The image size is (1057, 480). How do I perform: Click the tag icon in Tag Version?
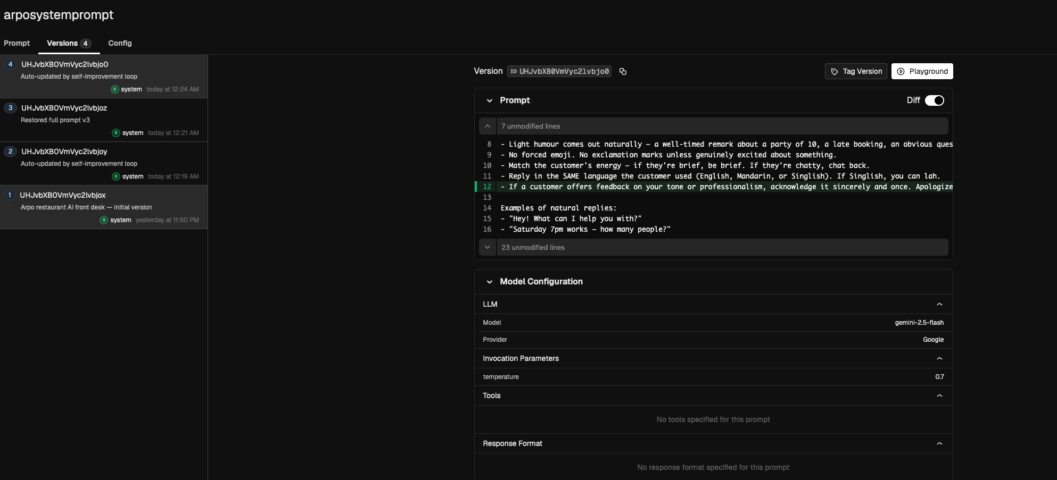click(x=835, y=71)
